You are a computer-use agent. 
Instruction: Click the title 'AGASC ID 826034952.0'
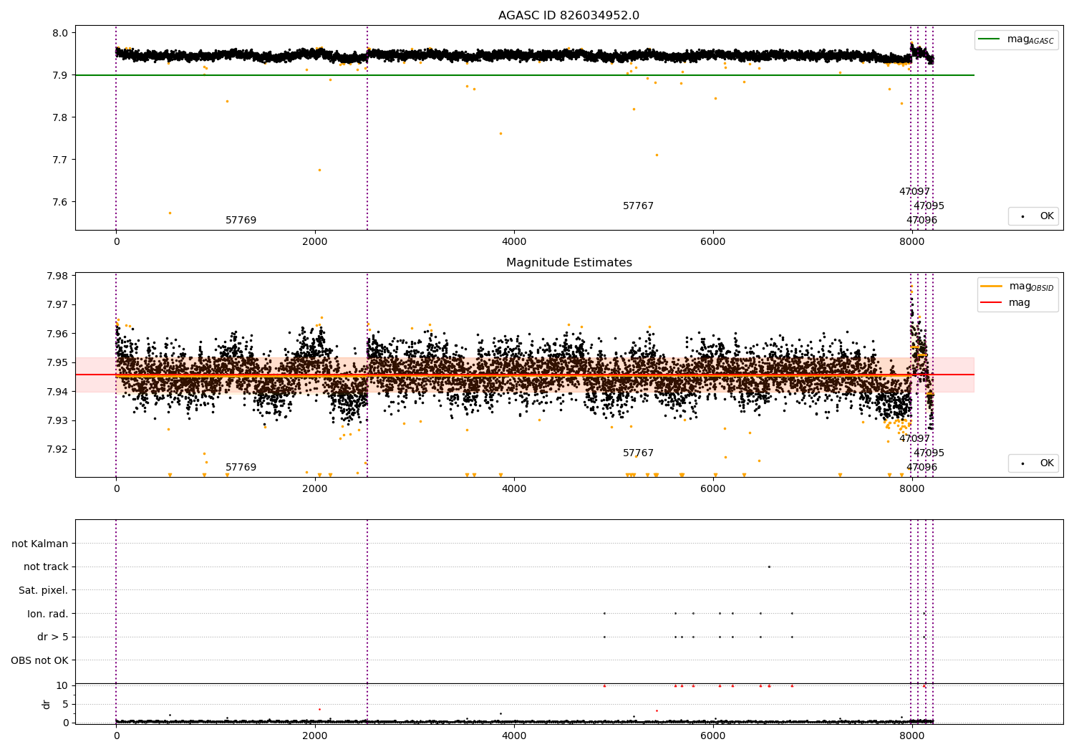(569, 16)
